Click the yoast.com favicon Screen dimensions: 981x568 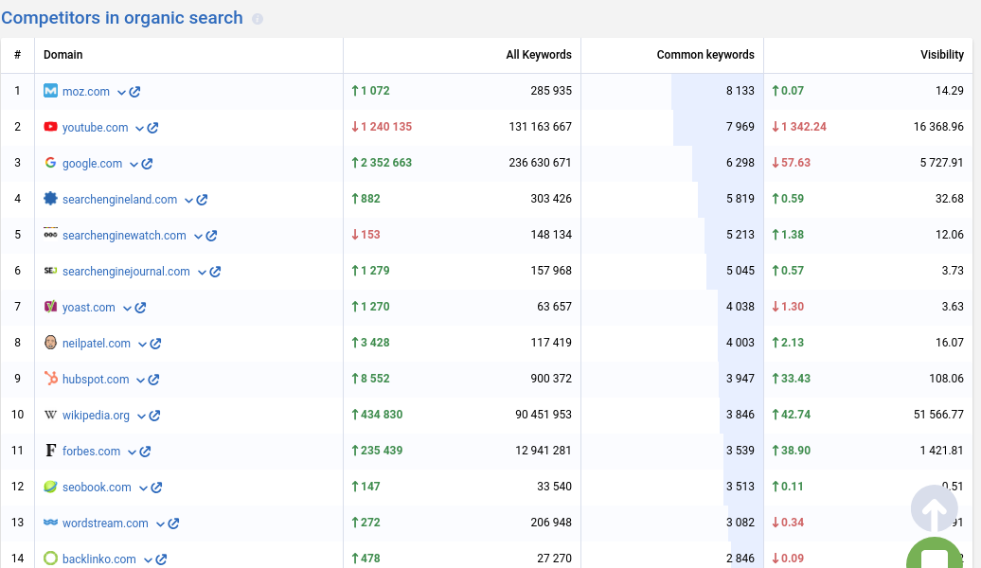51,307
